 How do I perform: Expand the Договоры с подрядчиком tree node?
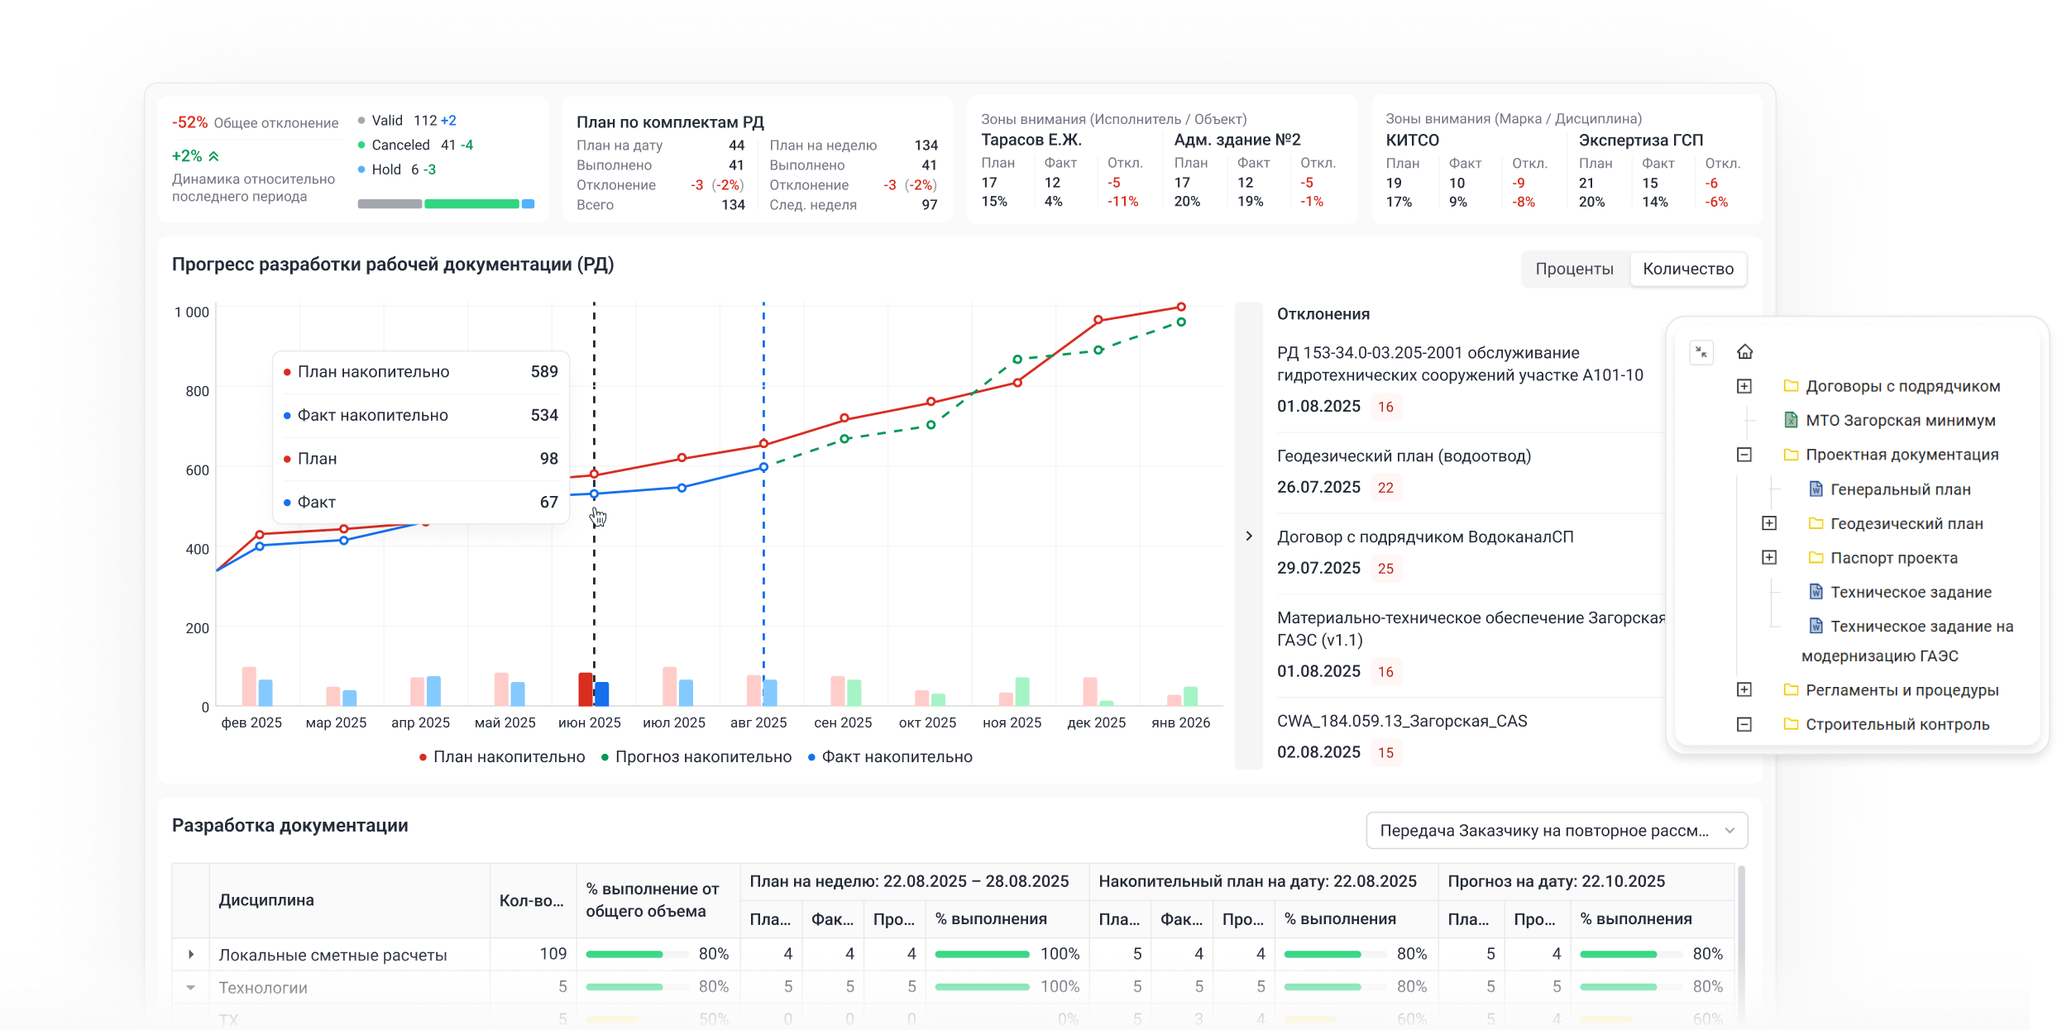(x=1744, y=386)
